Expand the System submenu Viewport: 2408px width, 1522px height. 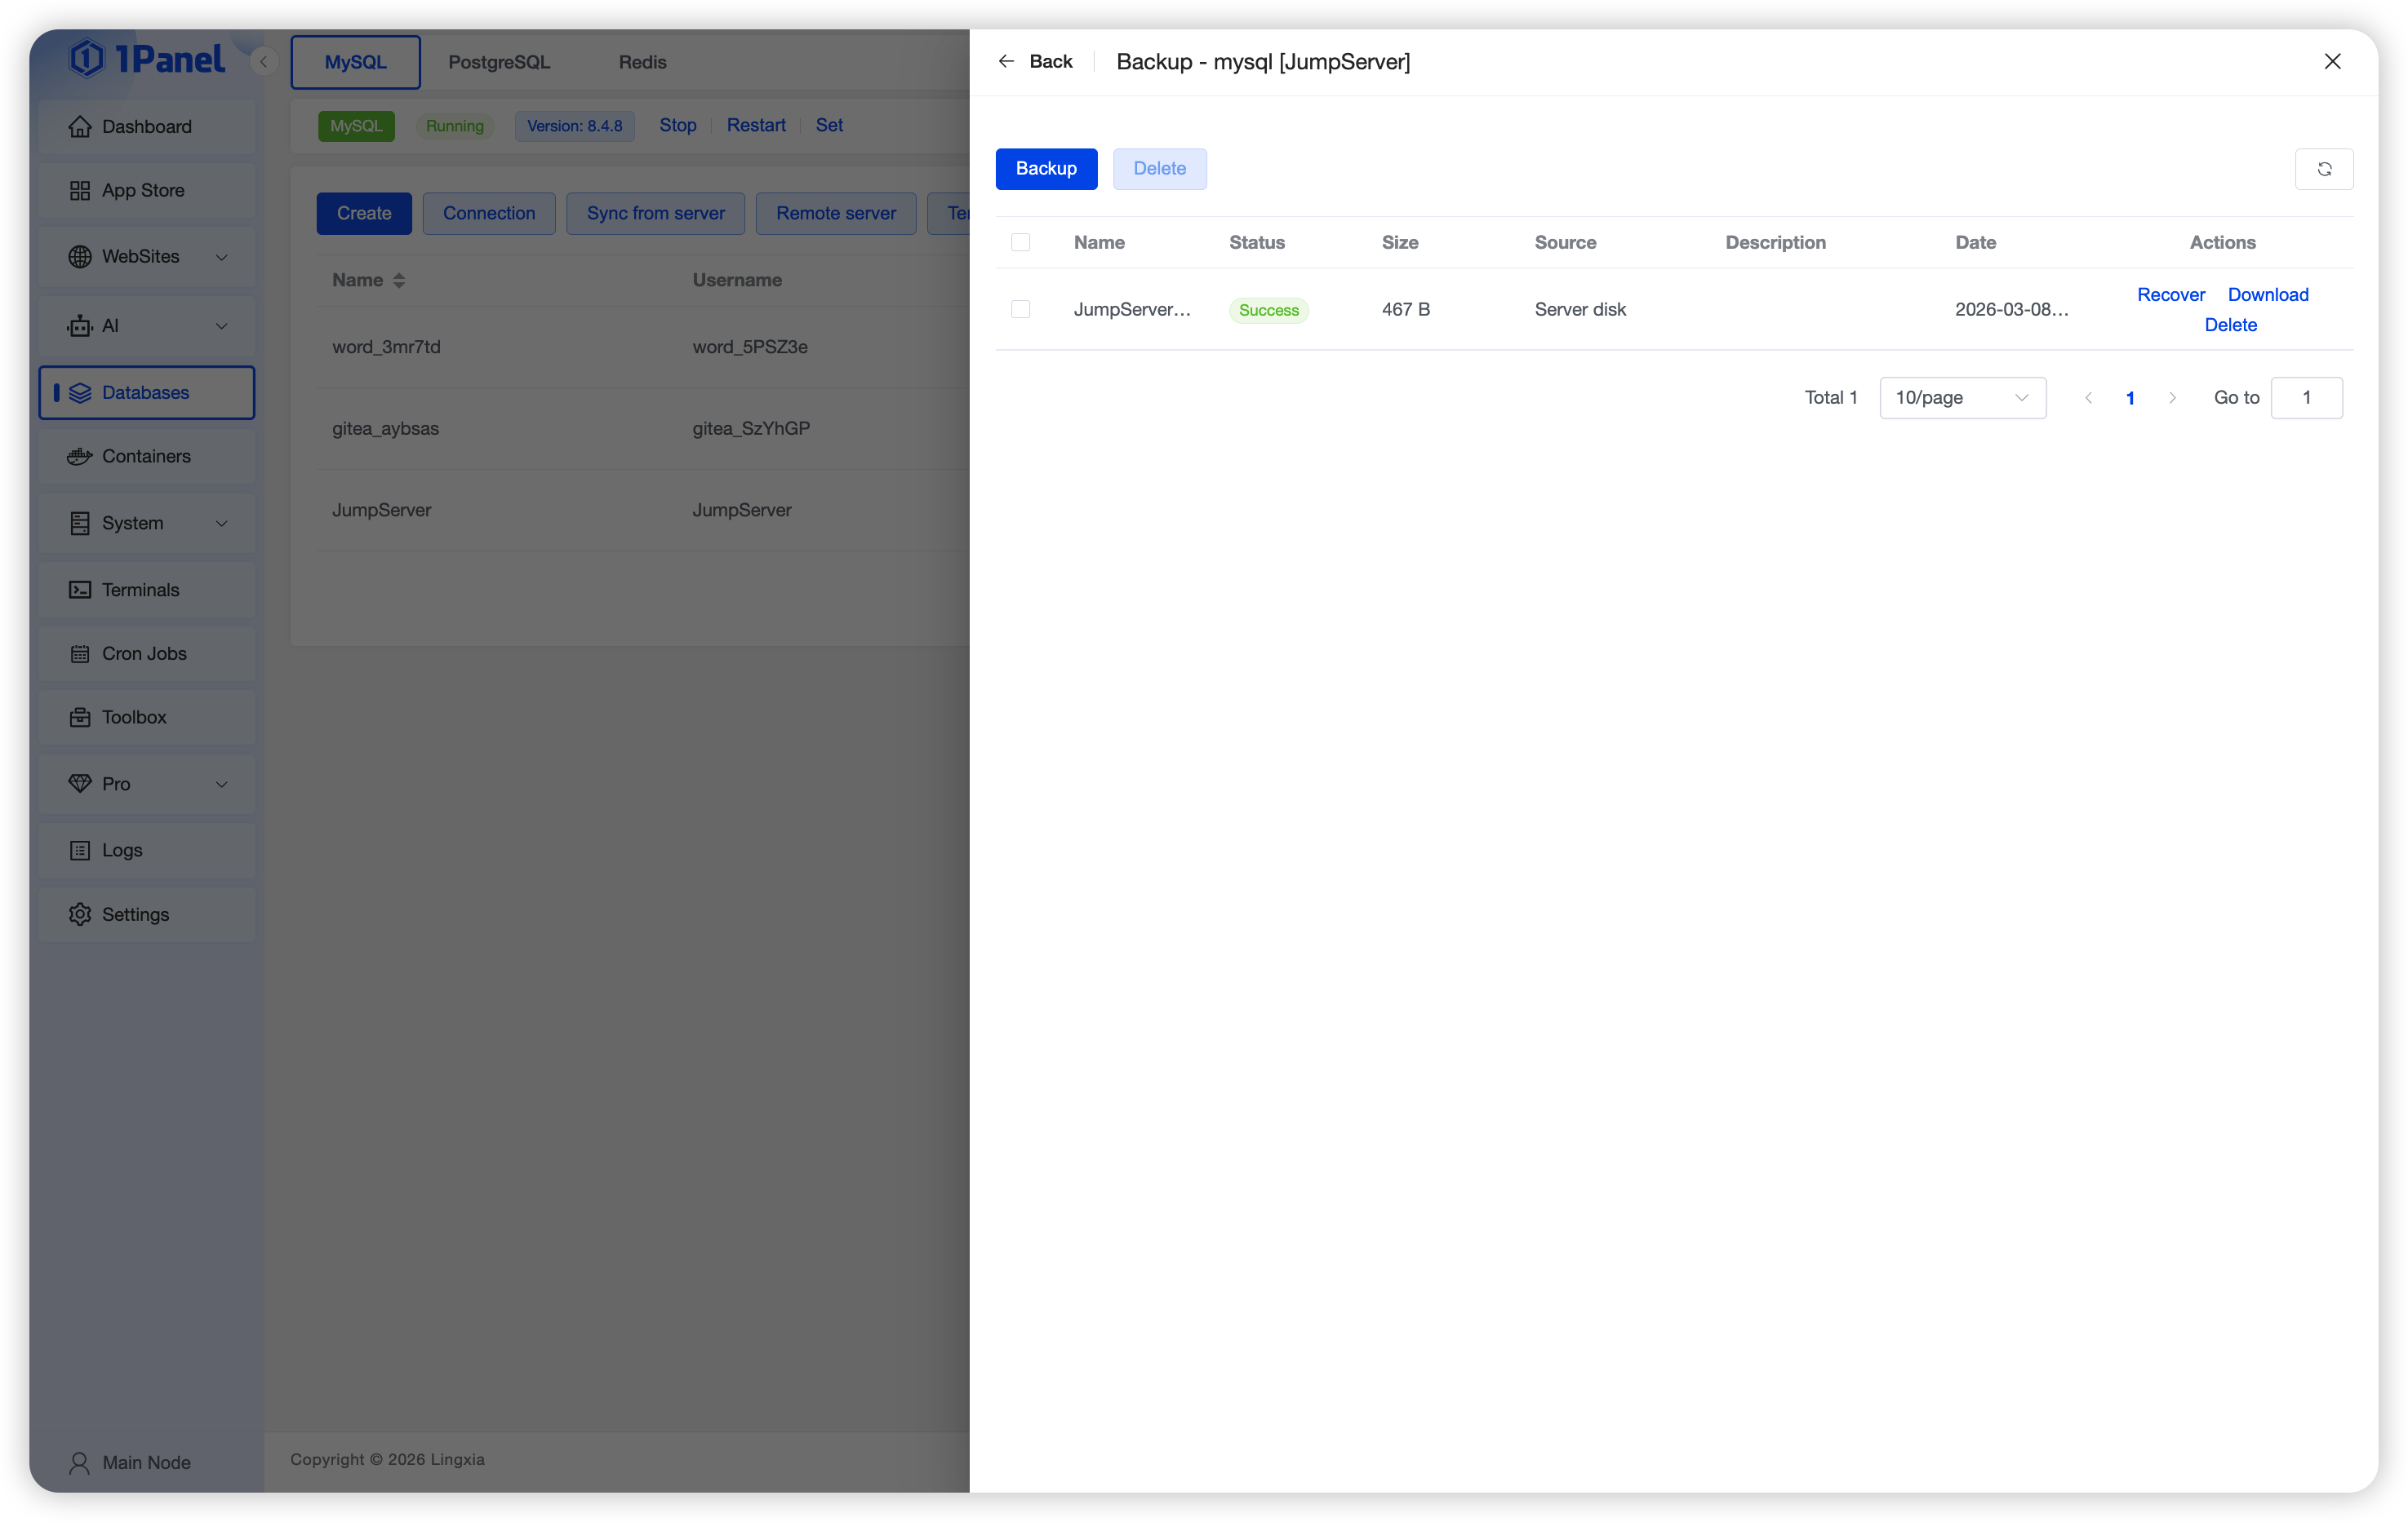pyautogui.click(x=222, y=524)
